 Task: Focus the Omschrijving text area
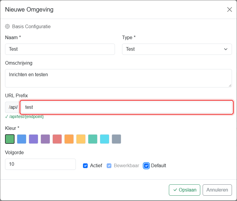coord(118,78)
